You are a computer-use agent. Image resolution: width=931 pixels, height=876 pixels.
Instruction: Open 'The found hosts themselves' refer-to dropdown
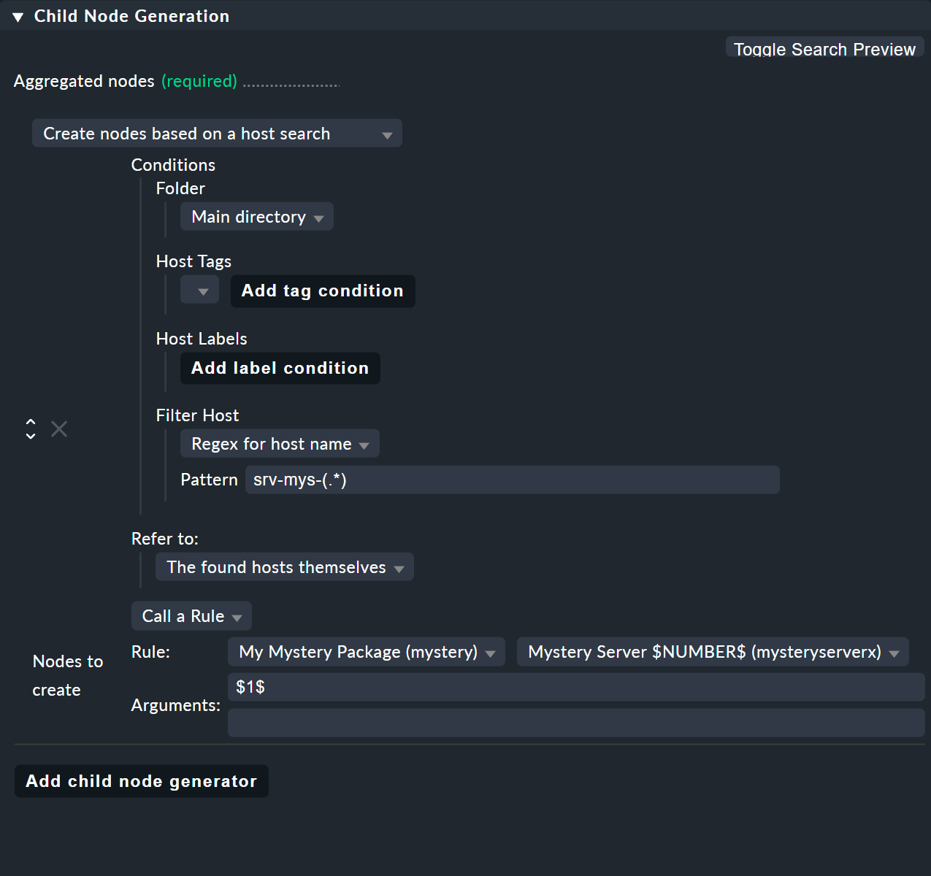399,567
